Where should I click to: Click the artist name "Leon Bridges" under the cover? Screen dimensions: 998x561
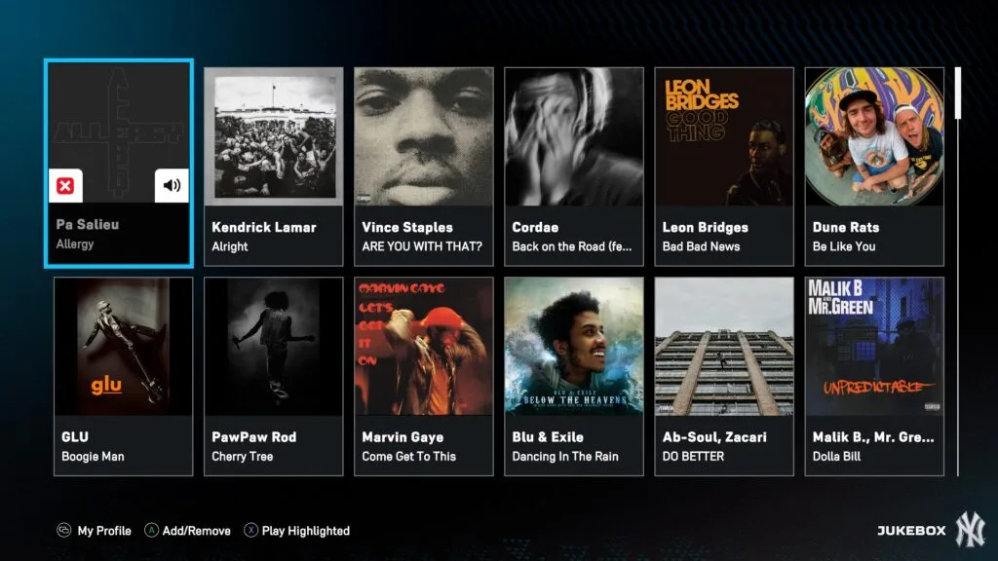point(706,227)
